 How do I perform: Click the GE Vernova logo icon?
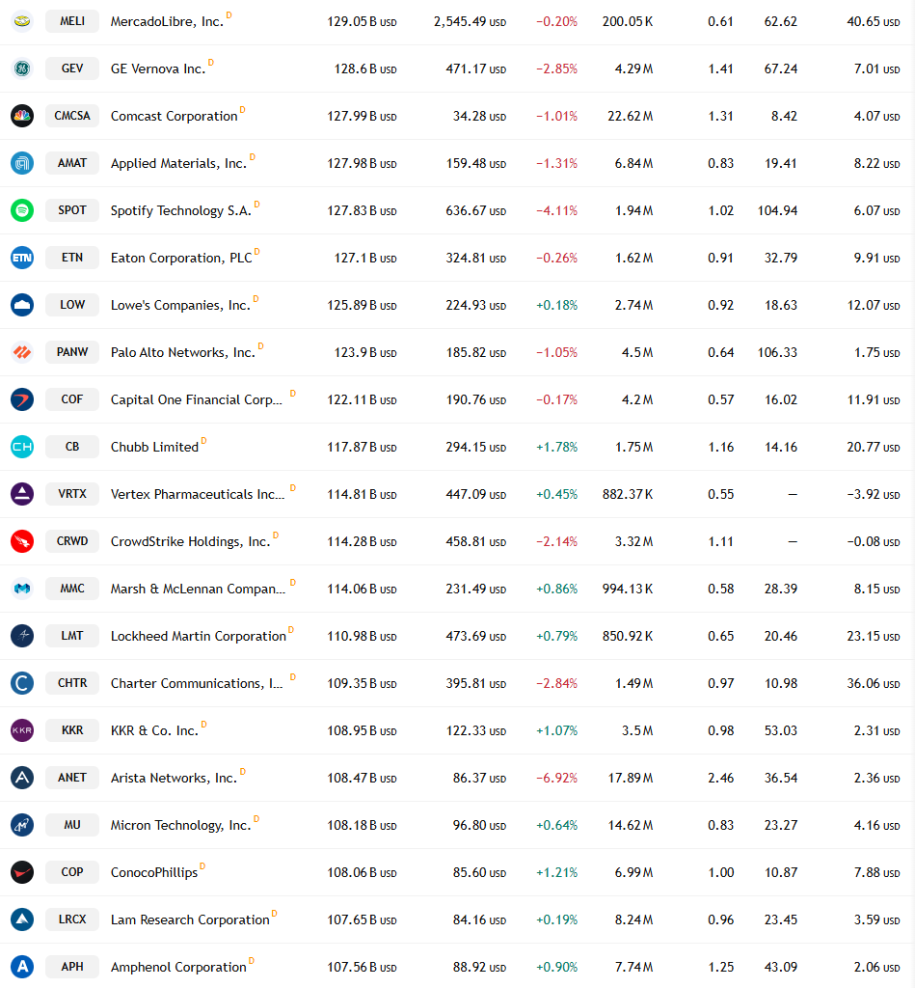[22, 69]
